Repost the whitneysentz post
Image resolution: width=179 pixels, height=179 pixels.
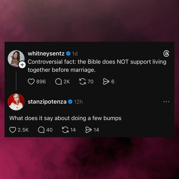click(x=83, y=81)
